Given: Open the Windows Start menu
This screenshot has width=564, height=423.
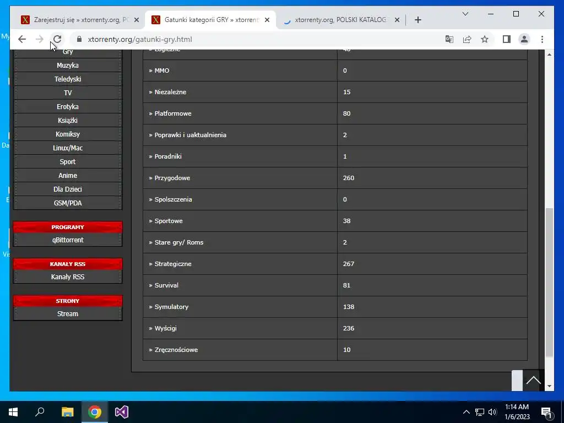Looking at the screenshot, I should 13,412.
